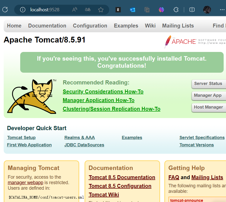Open Manager Application How-To link
Image resolution: width=226 pixels, height=202 pixels.
[x=99, y=100]
